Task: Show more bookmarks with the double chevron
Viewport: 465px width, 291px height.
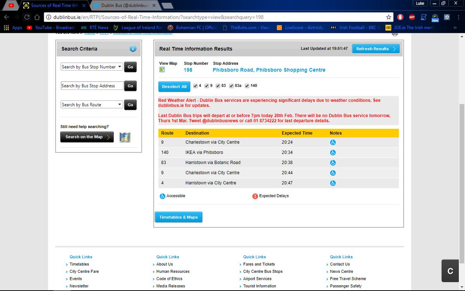Action: 454,28
